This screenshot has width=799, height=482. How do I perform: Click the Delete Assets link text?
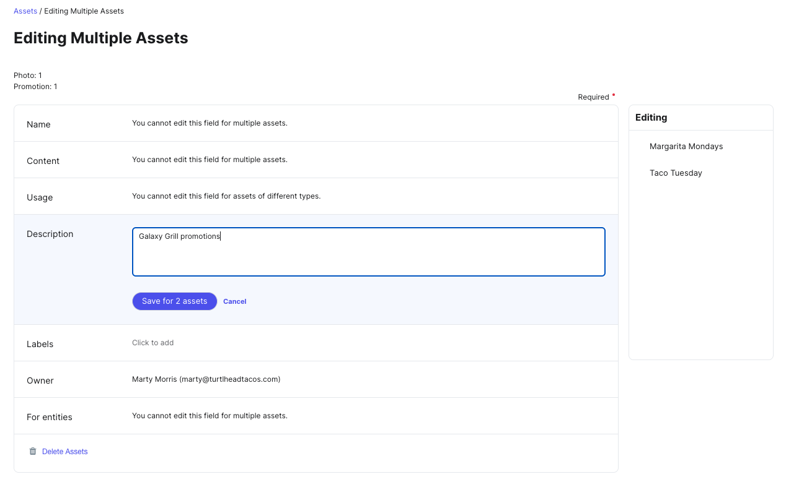(64, 452)
